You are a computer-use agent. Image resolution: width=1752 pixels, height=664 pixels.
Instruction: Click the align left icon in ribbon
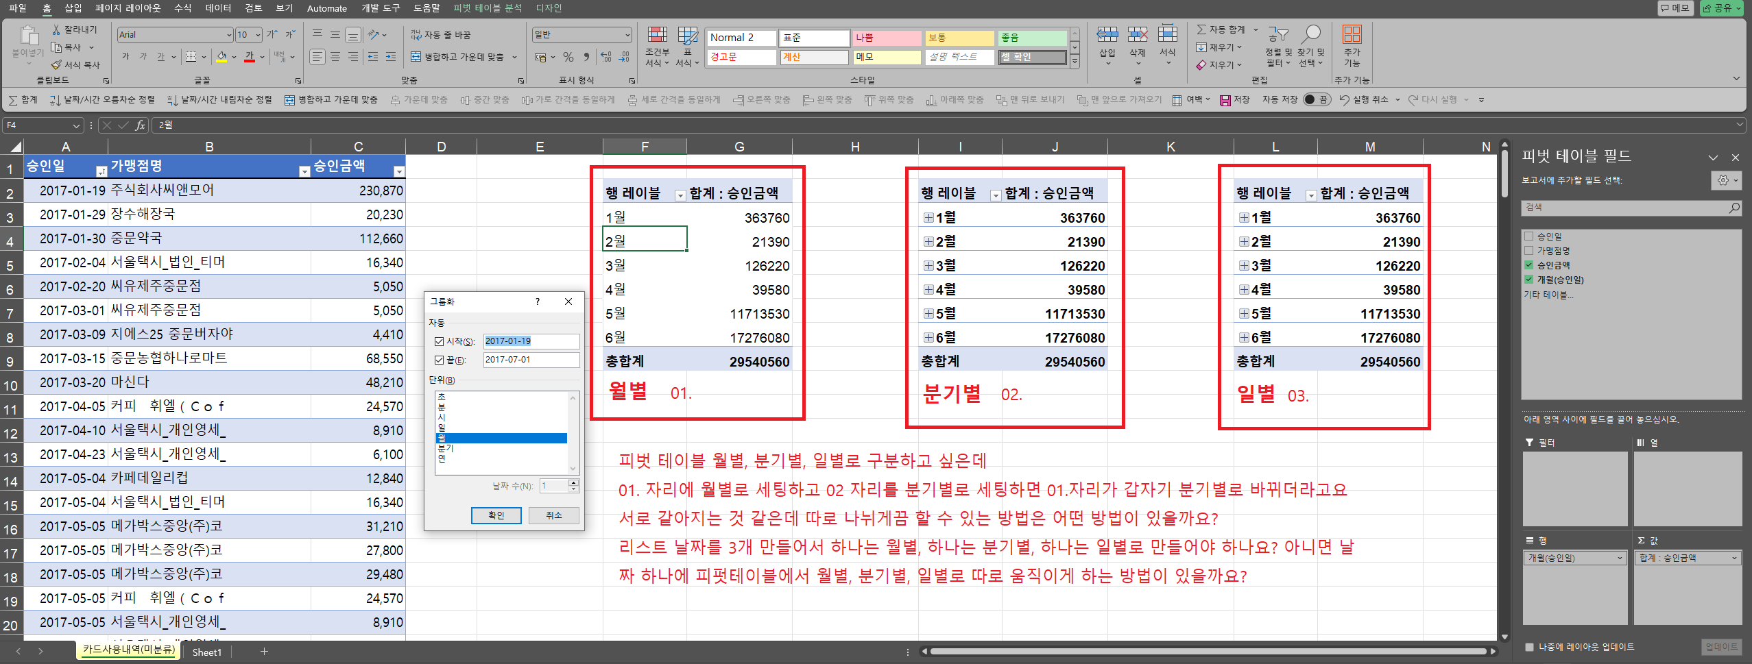point(317,57)
